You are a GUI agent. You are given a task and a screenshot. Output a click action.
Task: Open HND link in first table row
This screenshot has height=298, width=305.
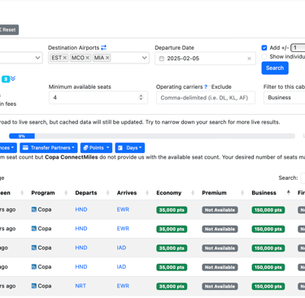pos(81,209)
